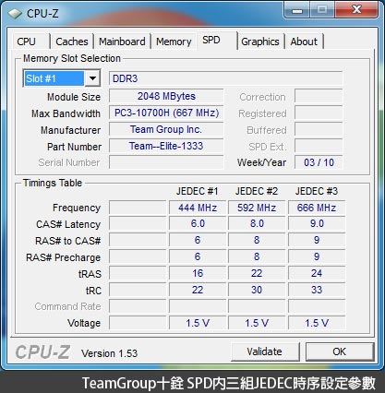The image size is (385, 393).
Task: Select JEDEC #3 tRAS value 24
Action: tap(317, 273)
